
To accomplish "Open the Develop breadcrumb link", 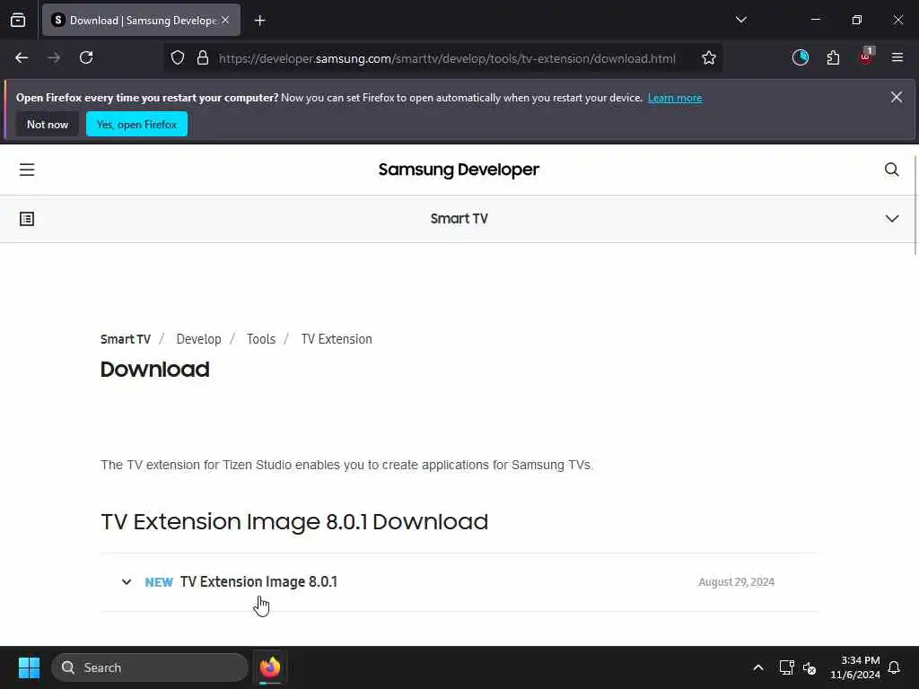I will click(x=198, y=339).
